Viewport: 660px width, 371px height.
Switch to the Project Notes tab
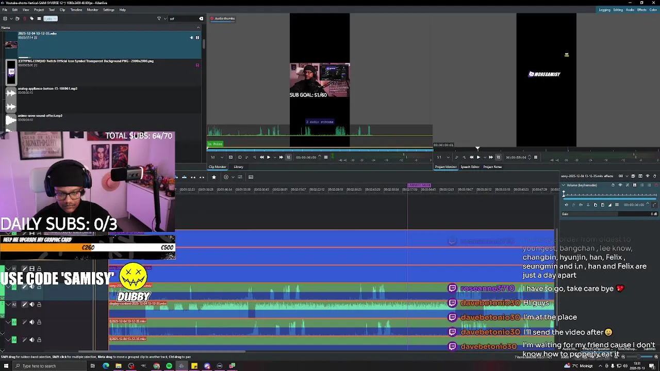[x=492, y=167]
